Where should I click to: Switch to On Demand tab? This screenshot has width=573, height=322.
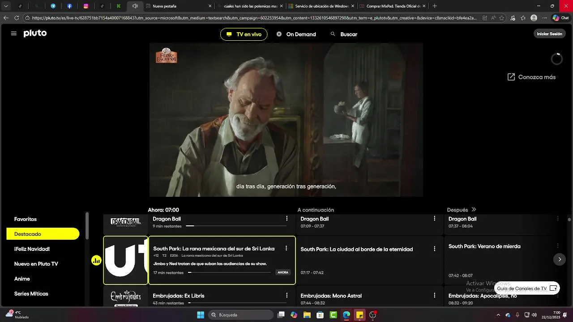296,34
